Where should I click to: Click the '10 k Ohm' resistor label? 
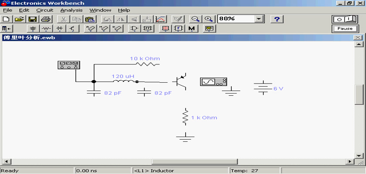pos(145,58)
